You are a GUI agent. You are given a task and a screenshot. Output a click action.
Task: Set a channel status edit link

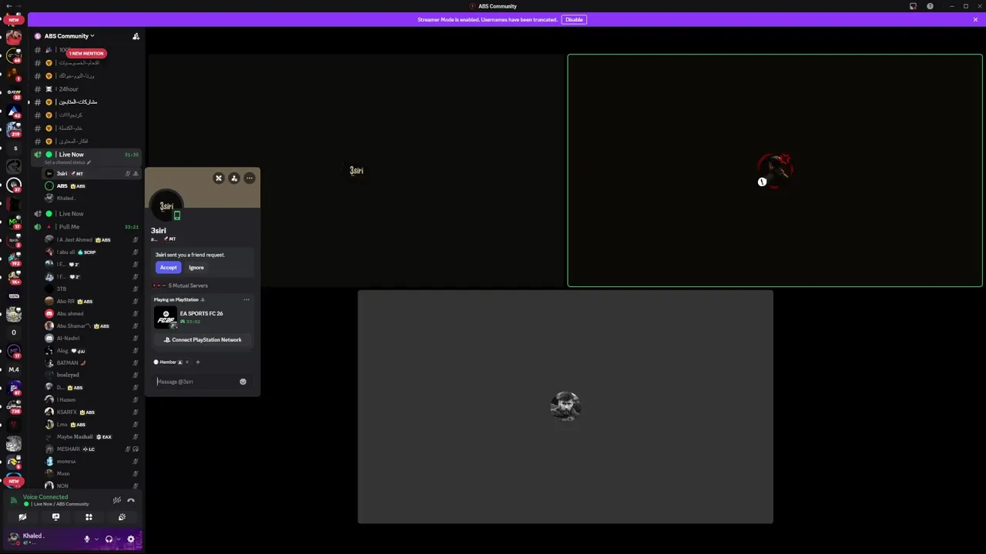click(x=68, y=162)
